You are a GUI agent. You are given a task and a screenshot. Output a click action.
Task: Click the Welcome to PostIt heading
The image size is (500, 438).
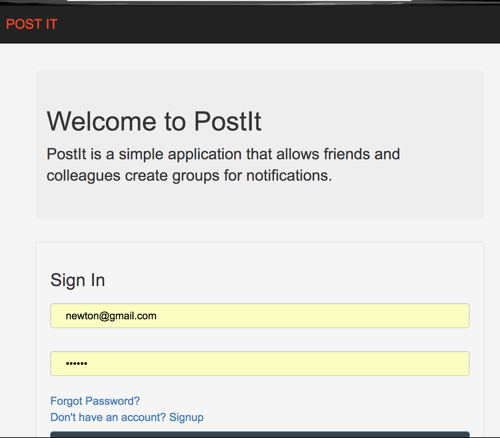click(x=154, y=121)
